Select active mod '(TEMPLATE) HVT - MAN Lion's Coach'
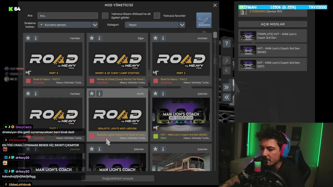This screenshot has width=333, height=187. 273,36
